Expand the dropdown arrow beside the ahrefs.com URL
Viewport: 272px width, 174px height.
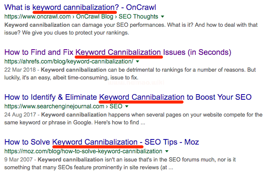[x=138, y=62]
